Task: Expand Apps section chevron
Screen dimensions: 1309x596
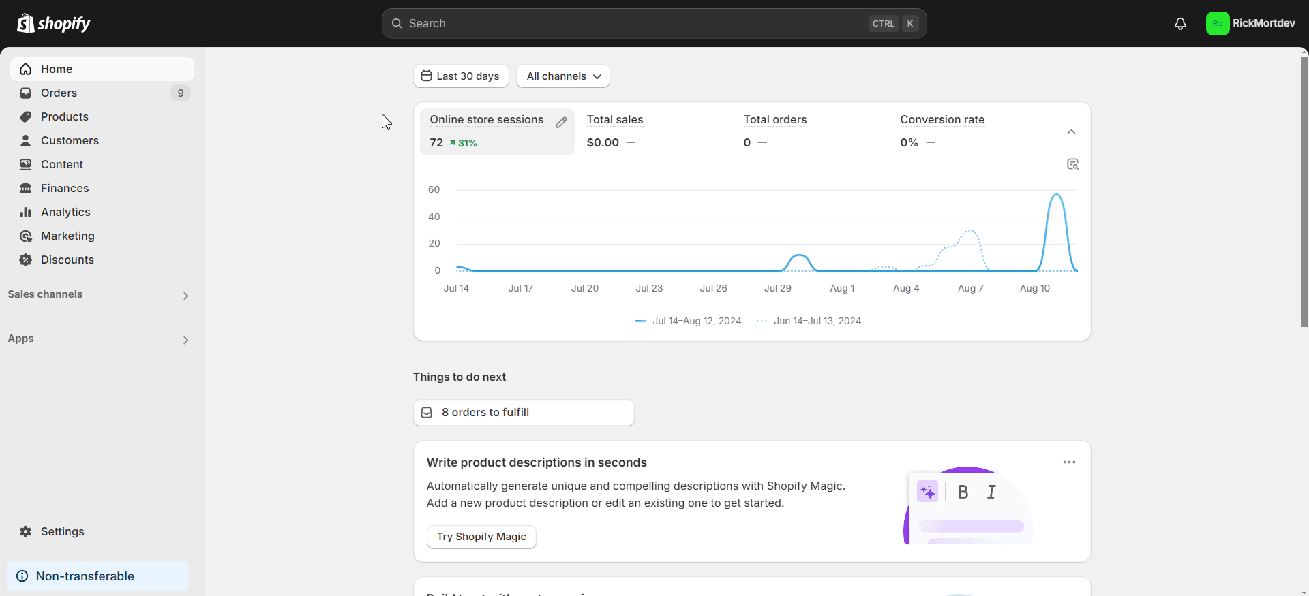Action: click(x=185, y=340)
